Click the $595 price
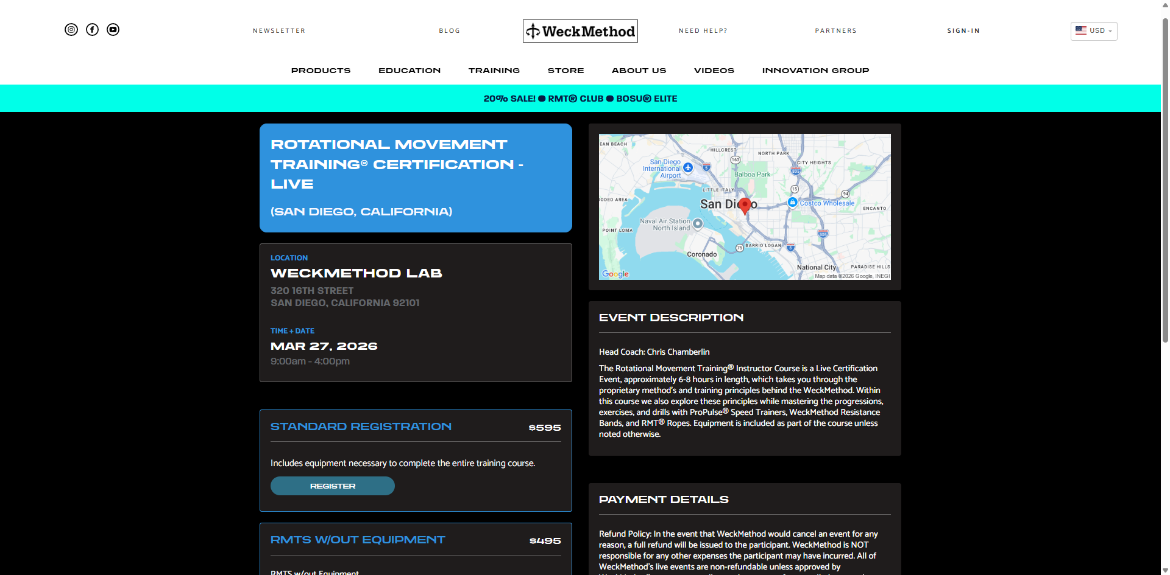The height and width of the screenshot is (575, 1170). point(545,428)
